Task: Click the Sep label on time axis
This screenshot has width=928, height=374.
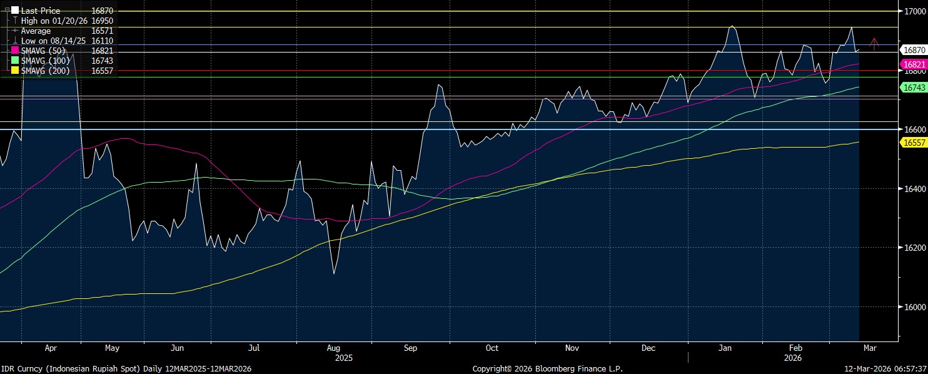Action: click(x=411, y=348)
